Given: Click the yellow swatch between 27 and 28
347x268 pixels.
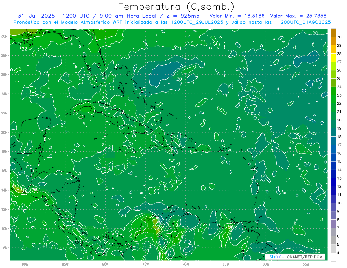Looking at the screenshot, I should click(x=333, y=58).
